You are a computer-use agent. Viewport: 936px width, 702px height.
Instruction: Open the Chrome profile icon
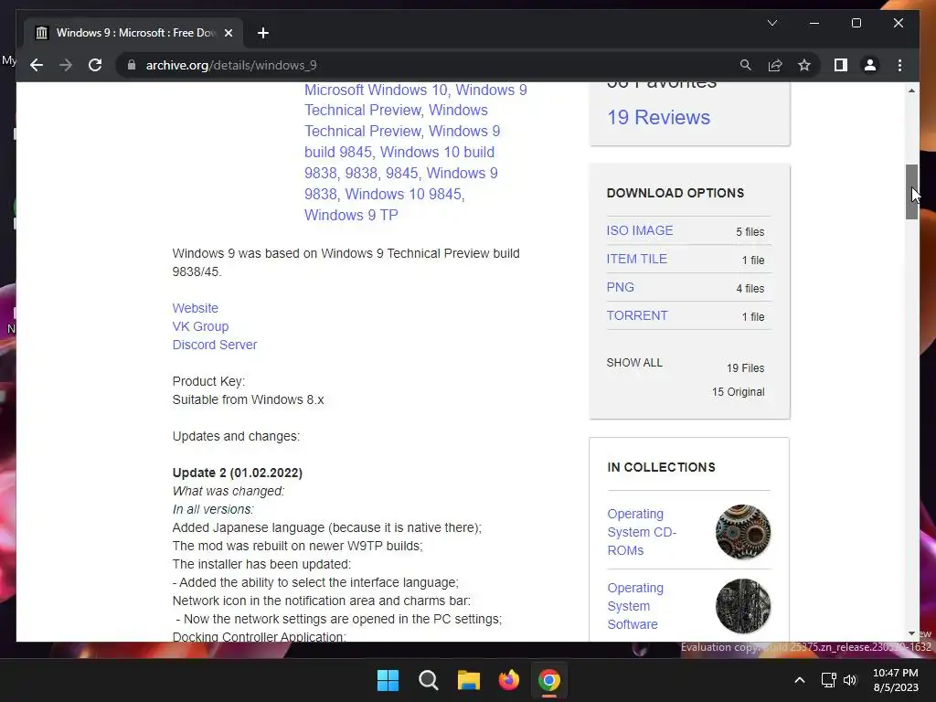pos(870,65)
